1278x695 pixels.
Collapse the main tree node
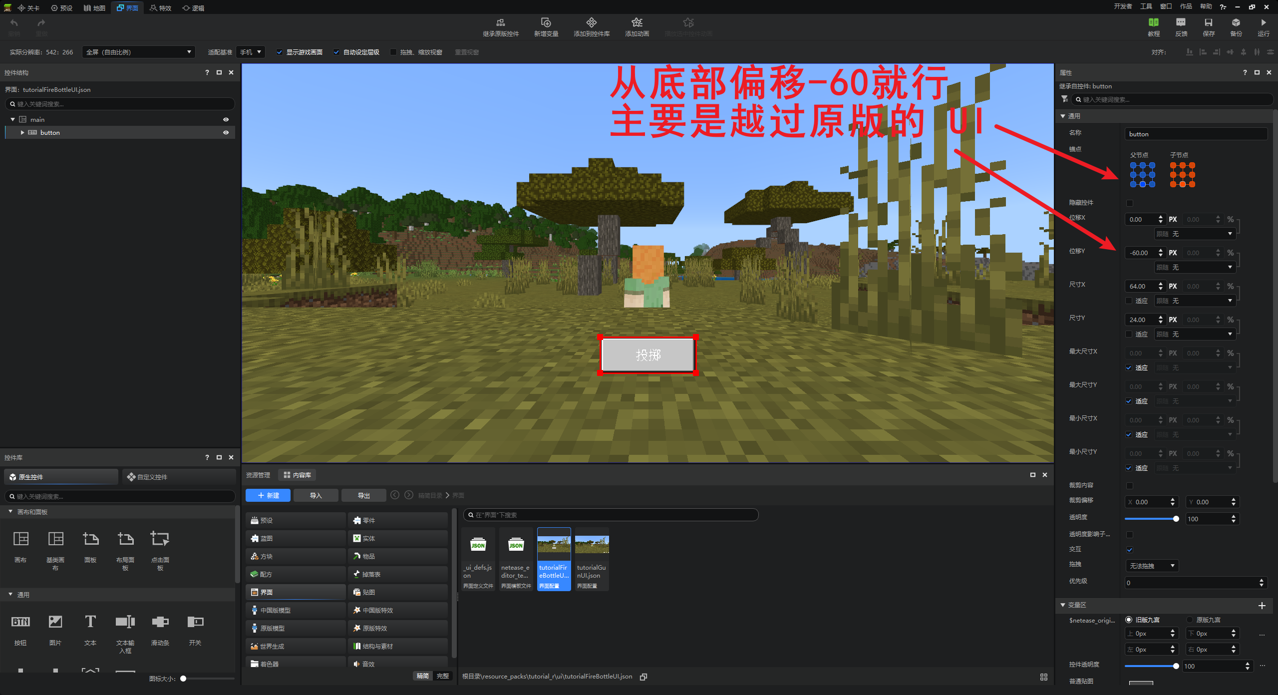12,119
